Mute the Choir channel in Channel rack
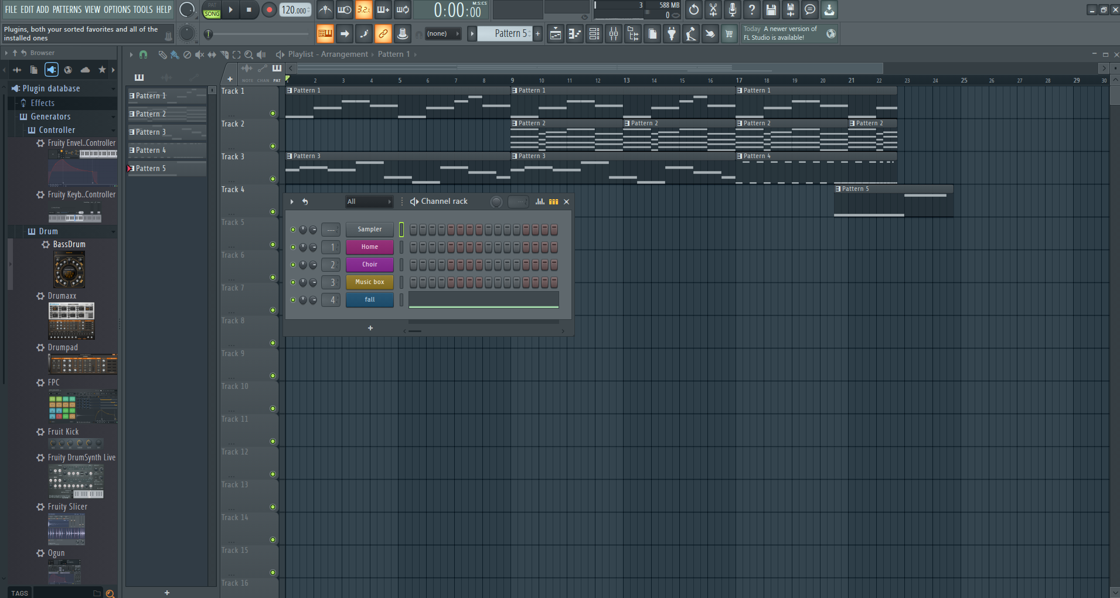 coord(293,265)
